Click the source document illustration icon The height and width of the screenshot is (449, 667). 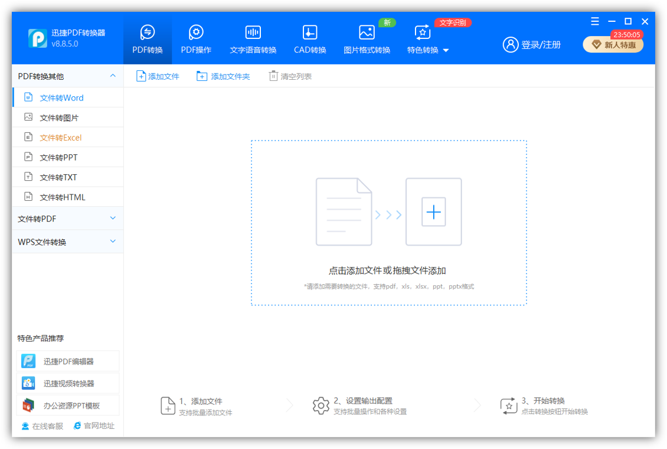click(344, 212)
